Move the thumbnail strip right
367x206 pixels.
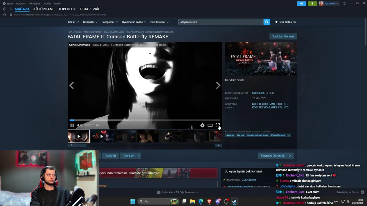coord(218,145)
